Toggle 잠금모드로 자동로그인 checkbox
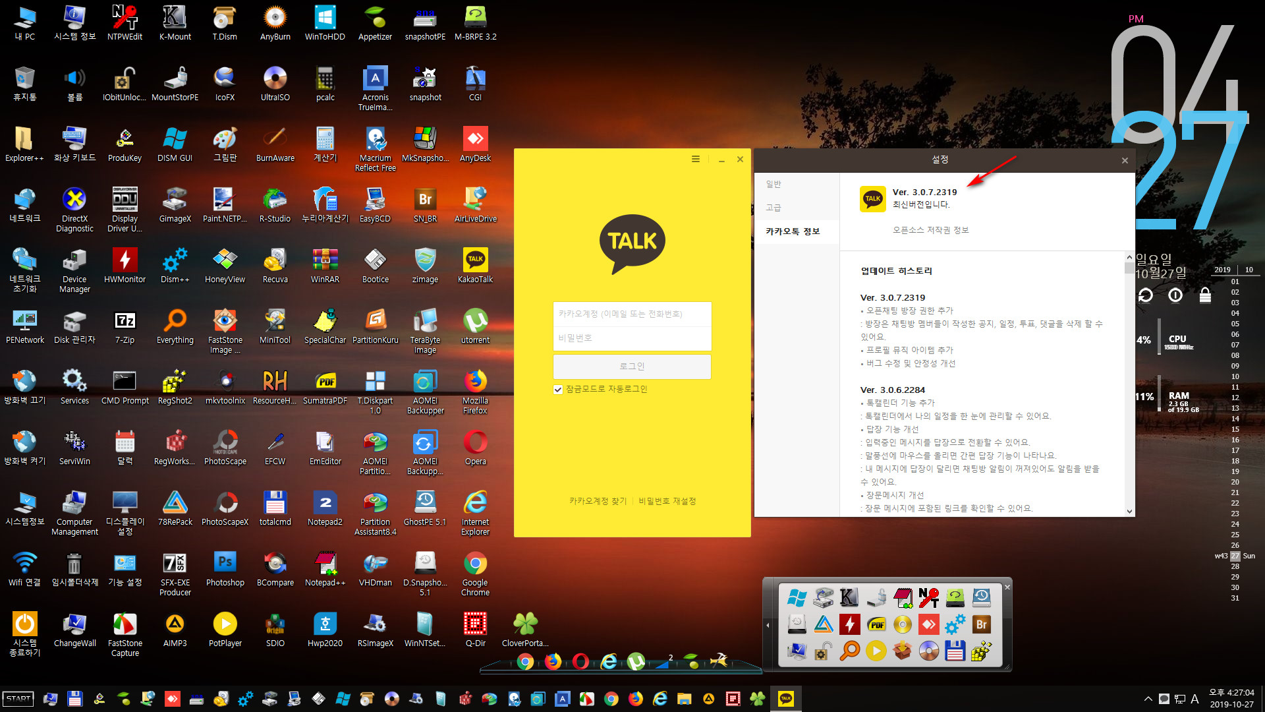Screen dimensions: 1265x712 click(558, 390)
